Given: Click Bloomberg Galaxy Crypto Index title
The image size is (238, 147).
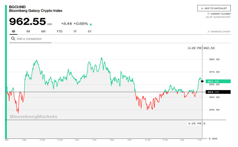Looking at the screenshot, I should coord(36,11).
